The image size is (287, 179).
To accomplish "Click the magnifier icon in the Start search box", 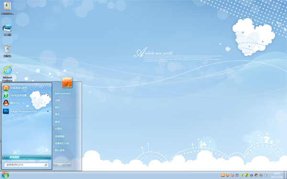I will click(x=46, y=165).
